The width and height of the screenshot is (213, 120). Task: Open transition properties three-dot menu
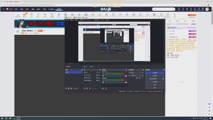(x=142, y=78)
